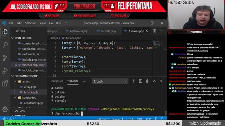
Task: Select funcoes.php in arrays folder tree
Action: [x=29, y=92]
